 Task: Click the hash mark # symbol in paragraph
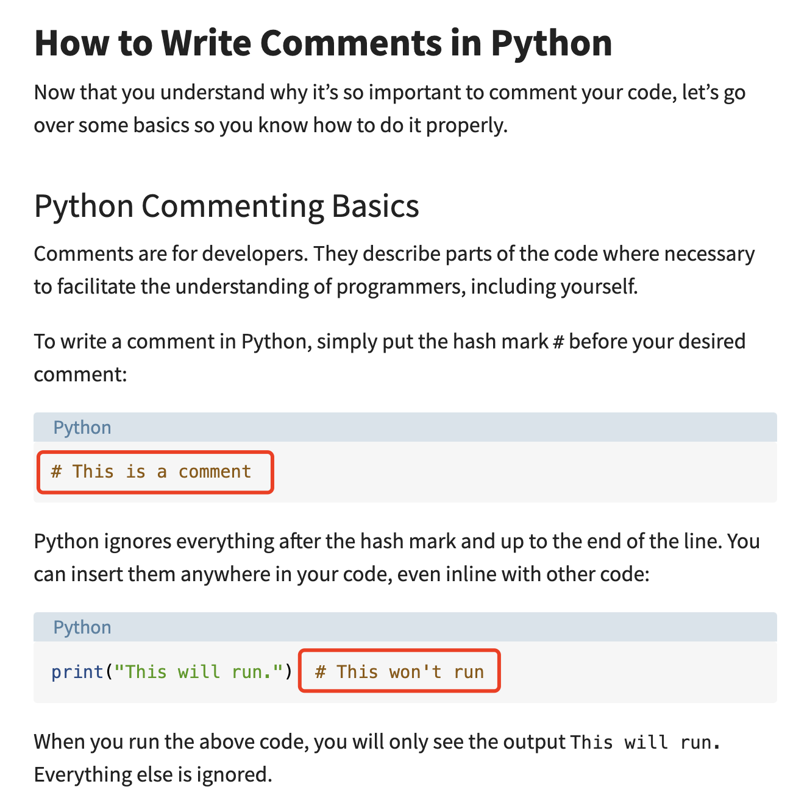557,342
